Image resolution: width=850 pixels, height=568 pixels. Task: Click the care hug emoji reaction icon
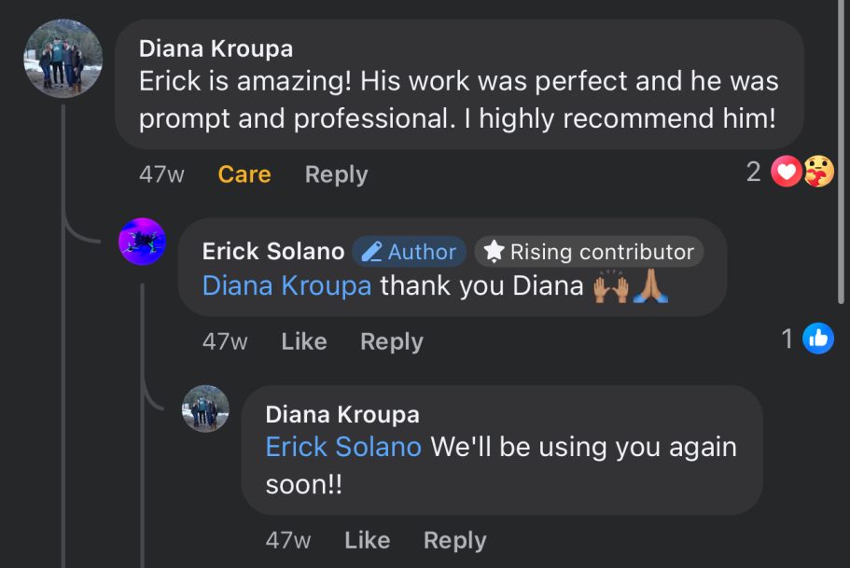point(818,172)
